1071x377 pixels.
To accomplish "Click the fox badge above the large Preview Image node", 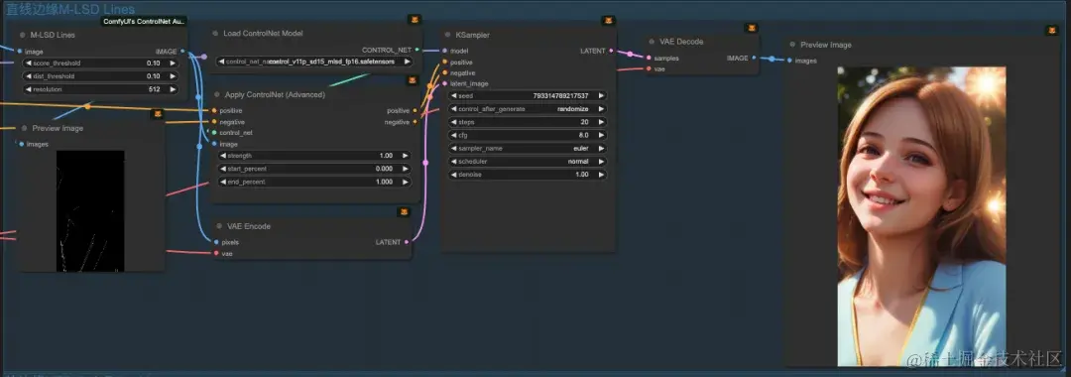I will (1051, 31).
